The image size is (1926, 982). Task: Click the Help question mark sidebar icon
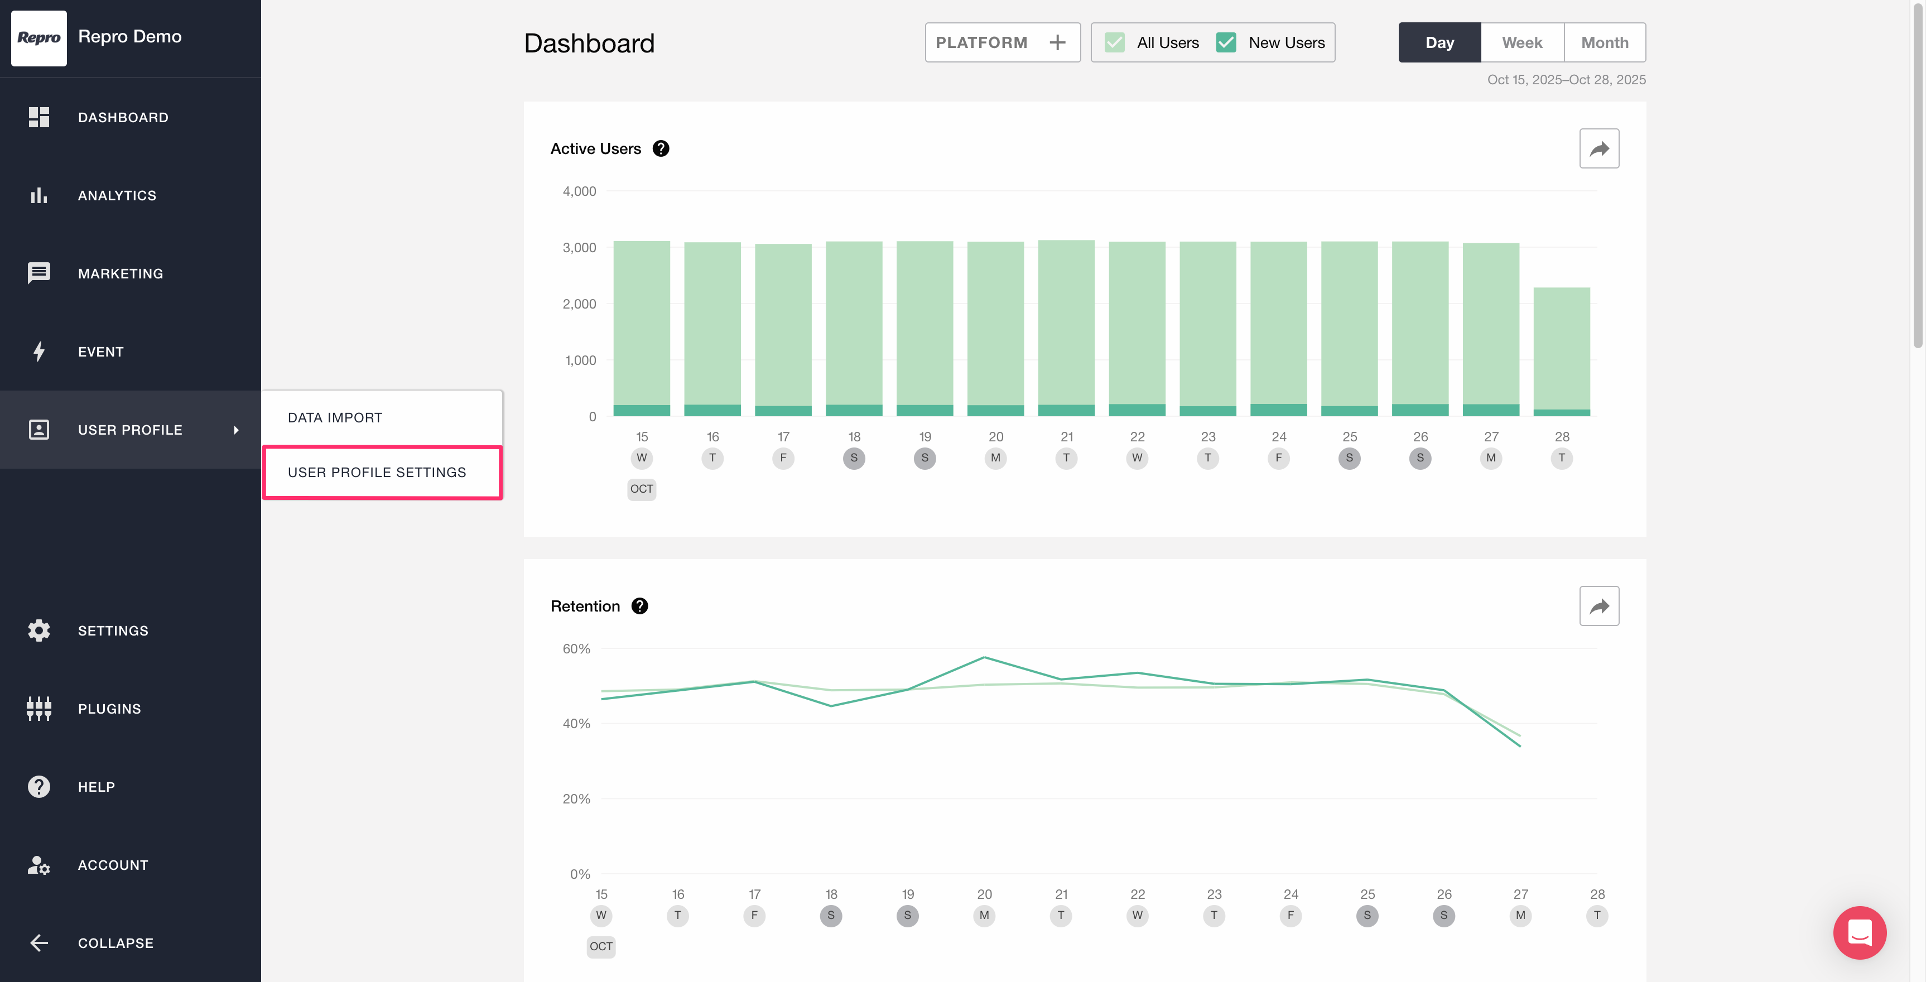point(39,787)
